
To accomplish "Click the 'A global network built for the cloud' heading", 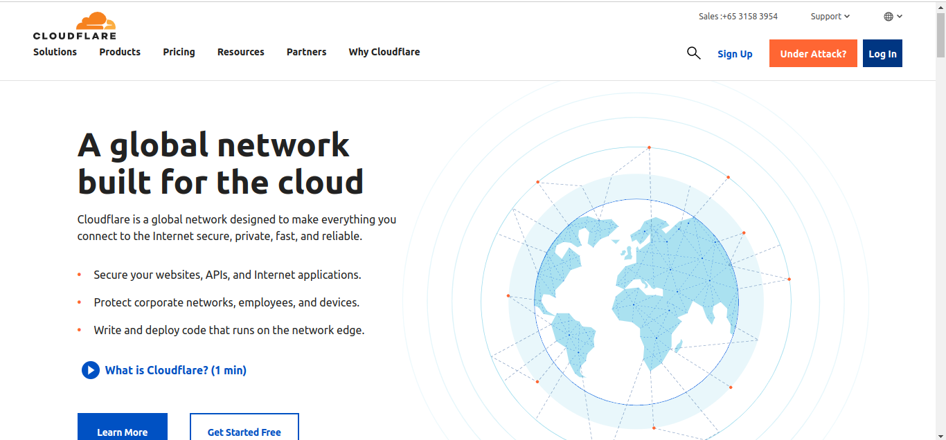I will tap(220, 163).
